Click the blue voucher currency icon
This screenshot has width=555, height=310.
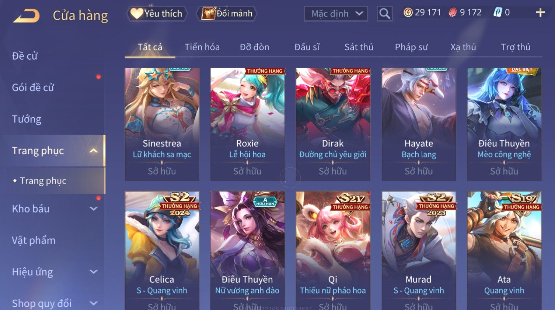tap(498, 13)
